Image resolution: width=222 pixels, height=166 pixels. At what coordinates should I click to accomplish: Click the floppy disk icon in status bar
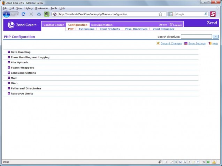[x=181, y=162]
